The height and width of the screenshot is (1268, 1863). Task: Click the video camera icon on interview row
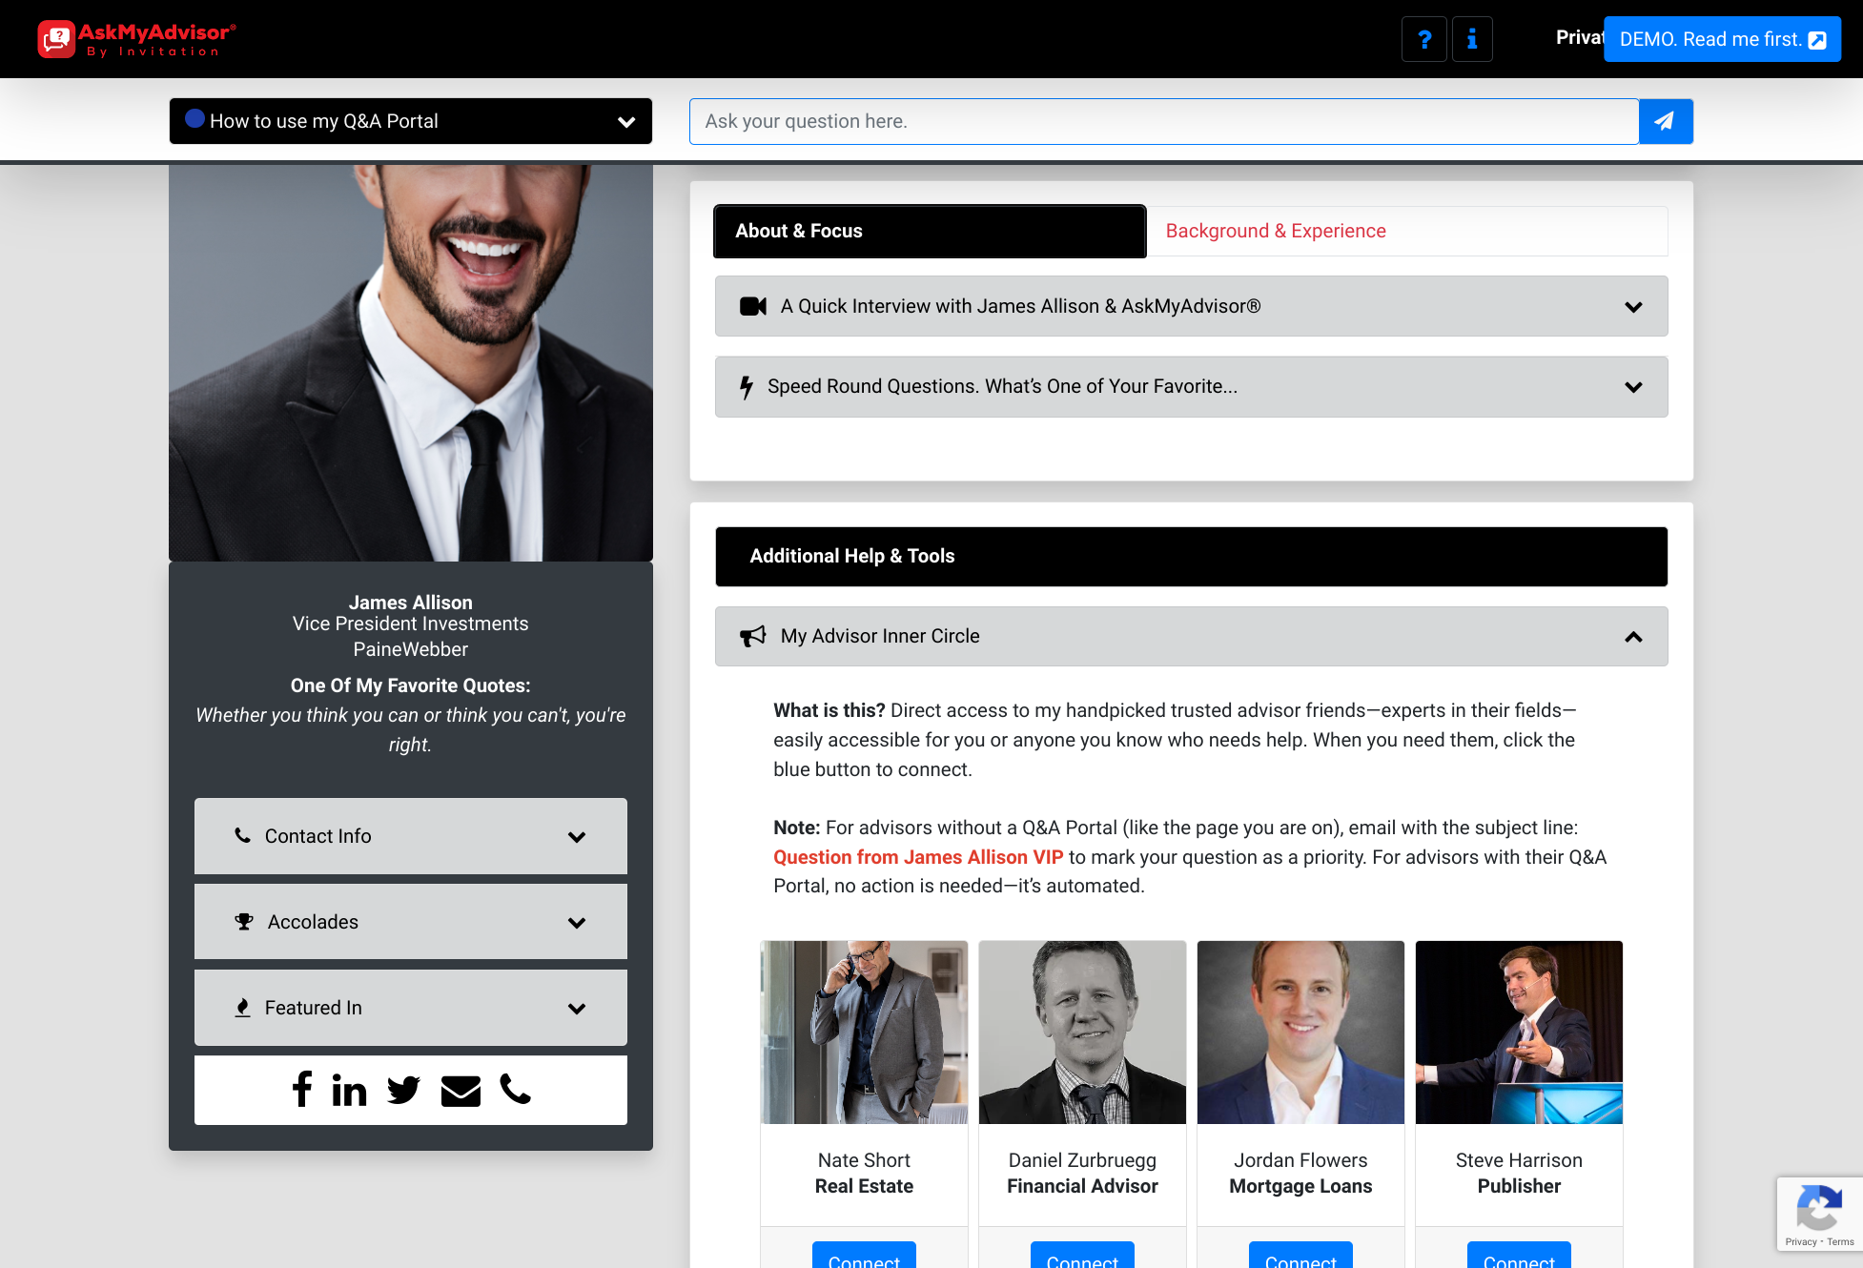pyautogui.click(x=753, y=306)
